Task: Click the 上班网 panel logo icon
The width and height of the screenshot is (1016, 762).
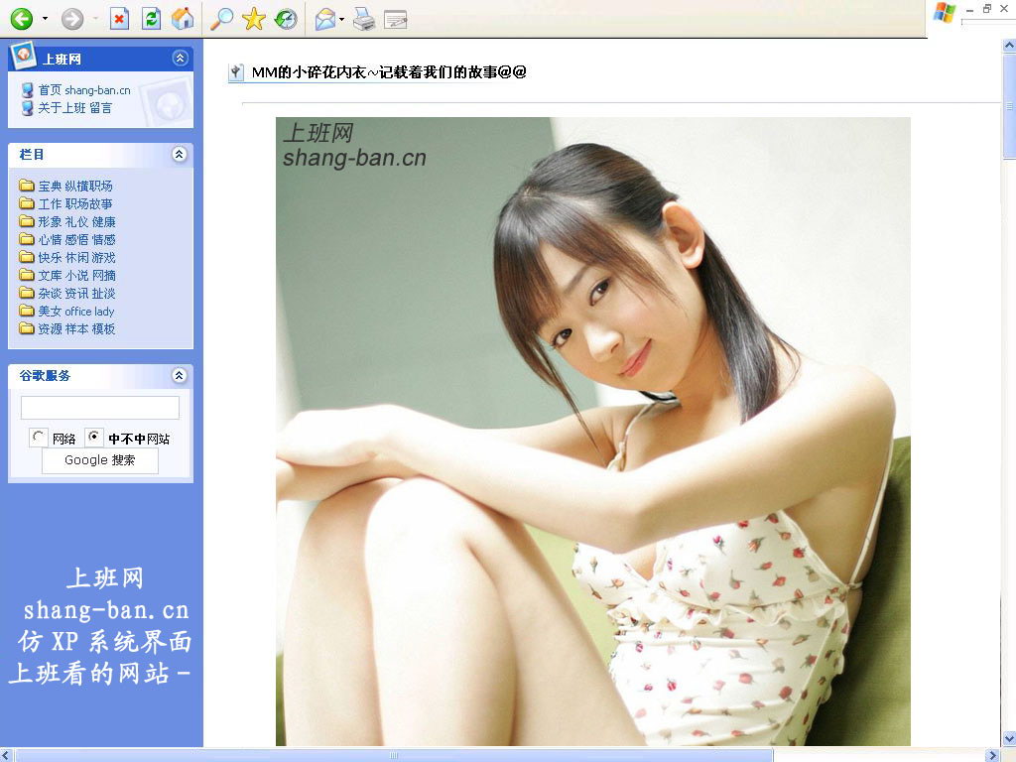Action: [x=24, y=56]
